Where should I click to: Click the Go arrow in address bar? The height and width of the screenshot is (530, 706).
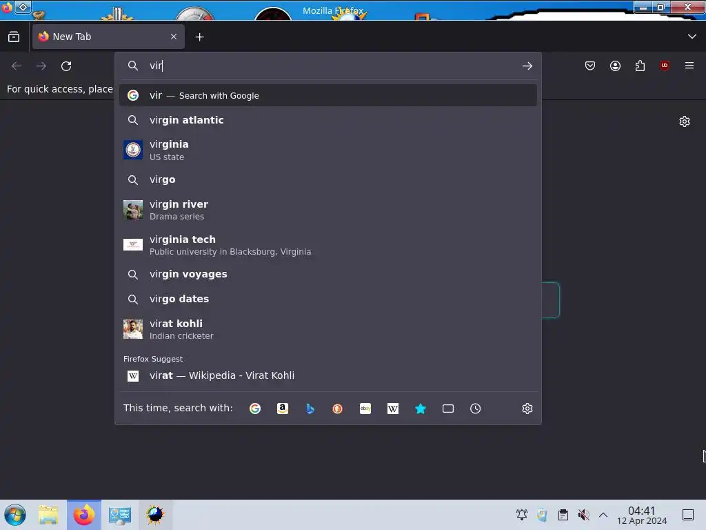click(x=527, y=66)
